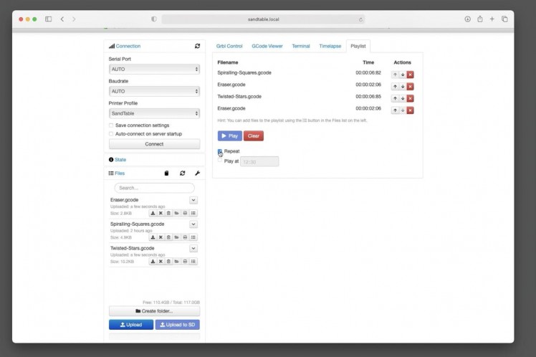The width and height of the screenshot is (536, 357).
Task: Open the Serial Port dropdown
Action: pyautogui.click(x=154, y=69)
